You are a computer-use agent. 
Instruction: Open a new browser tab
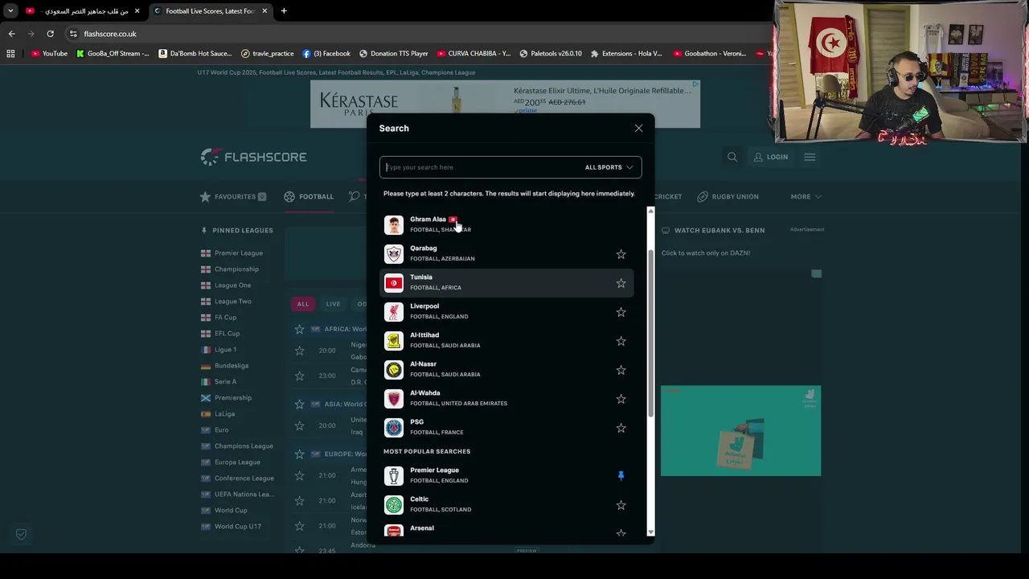coord(284,11)
